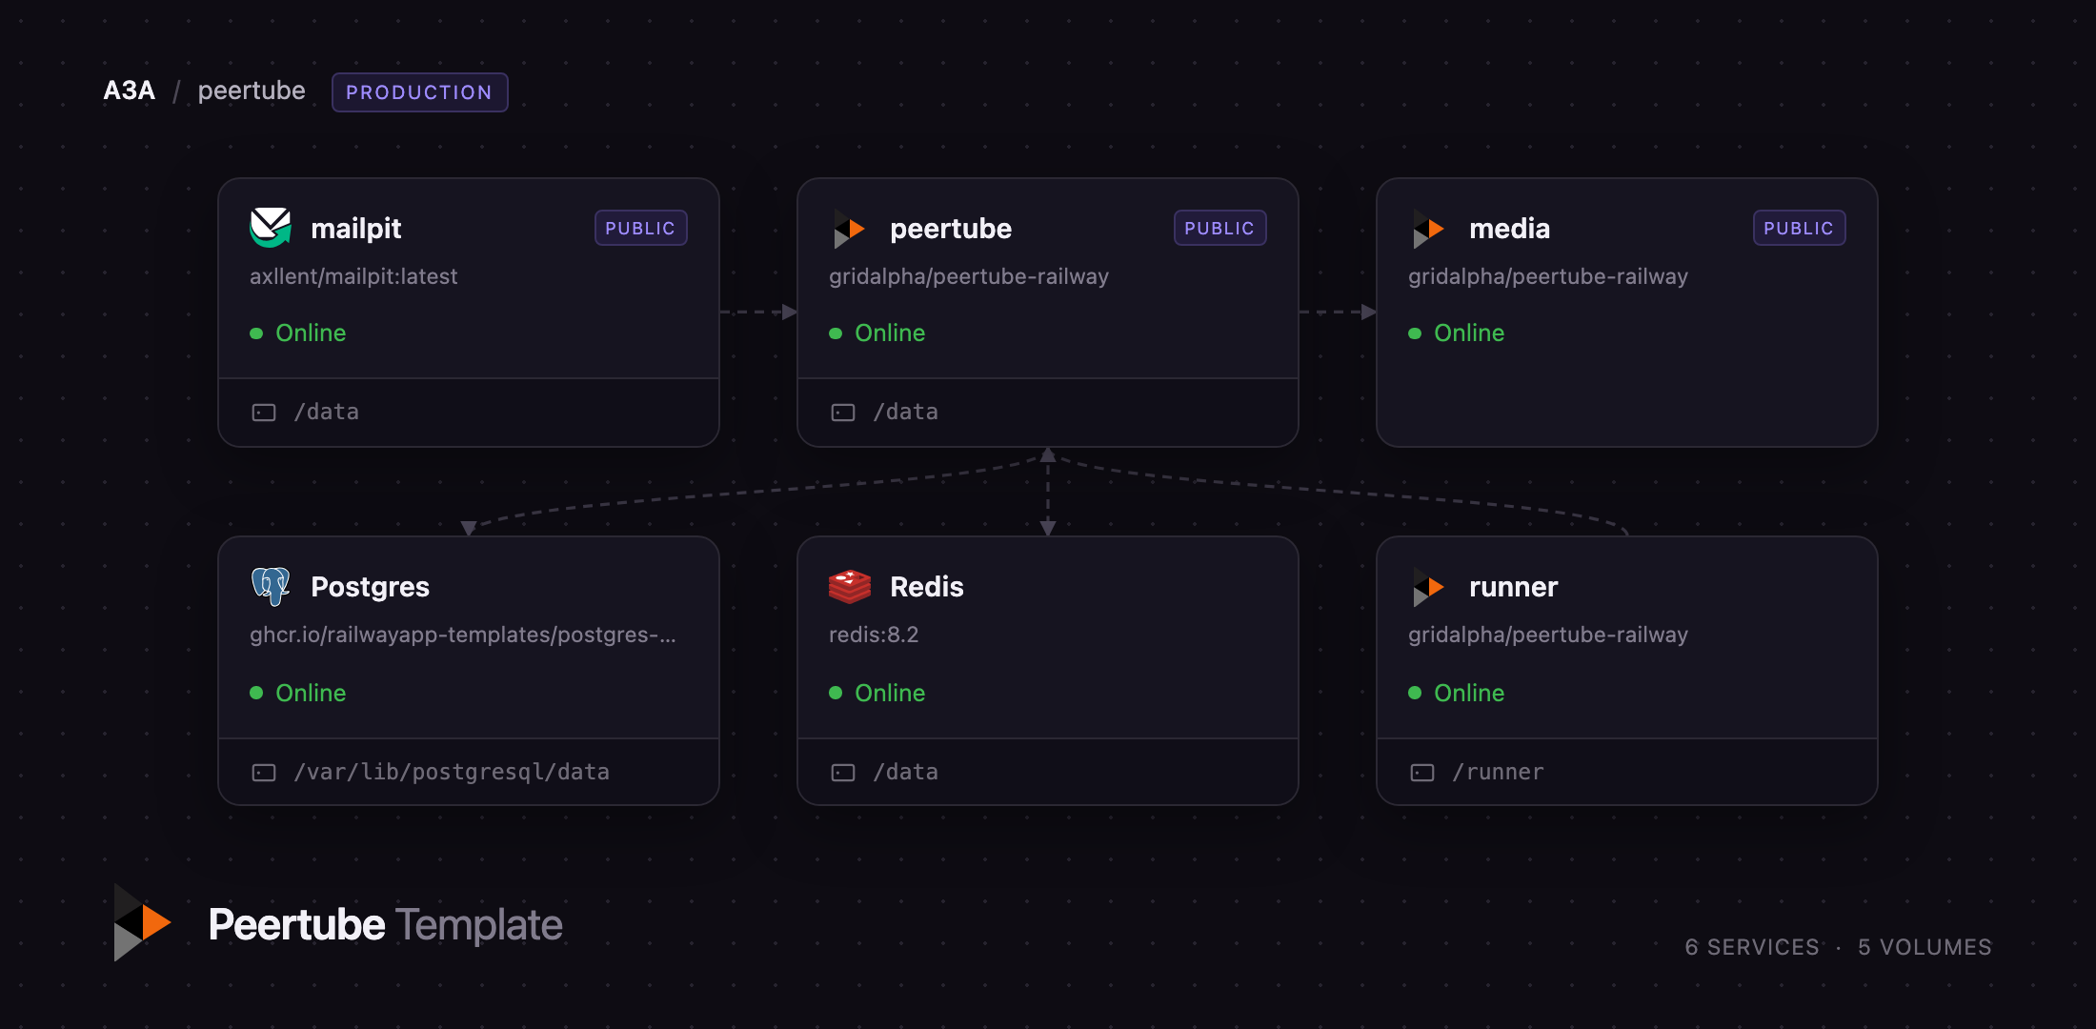Click the redis:8.2 image text
The image size is (2096, 1029).
pyautogui.click(x=874, y=635)
